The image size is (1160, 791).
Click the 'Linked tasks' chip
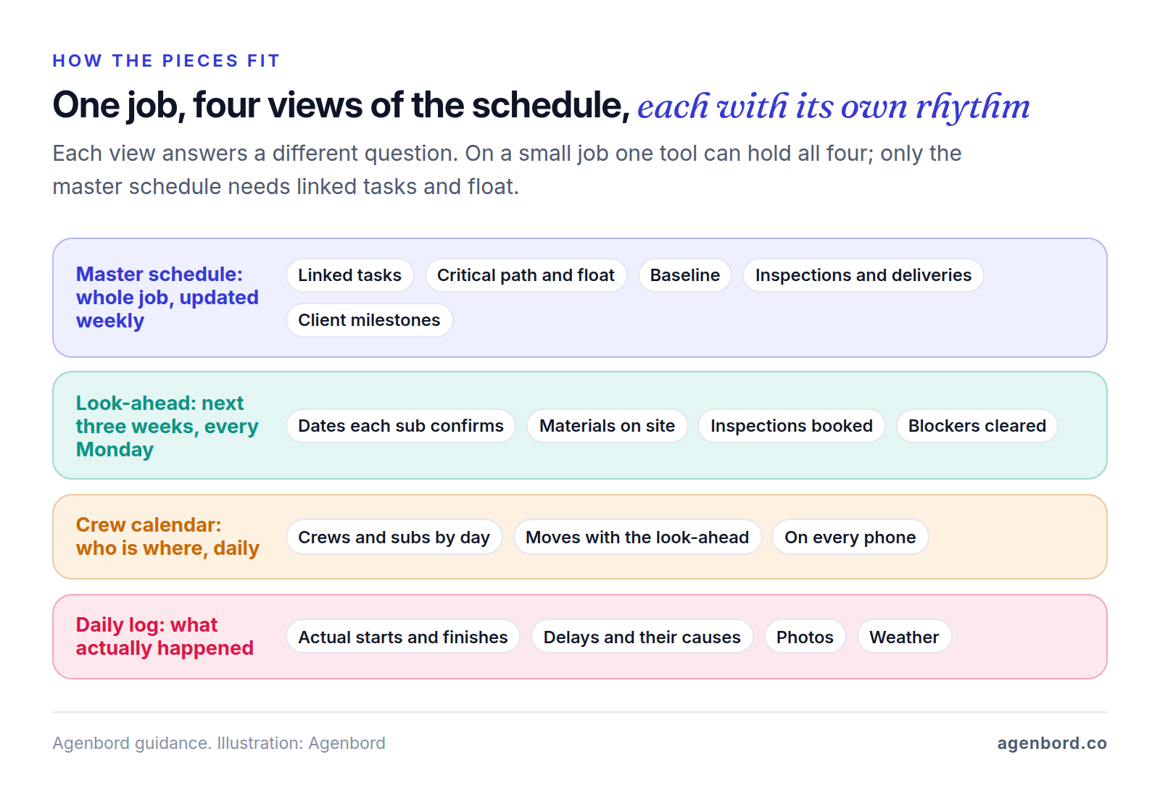pos(349,275)
